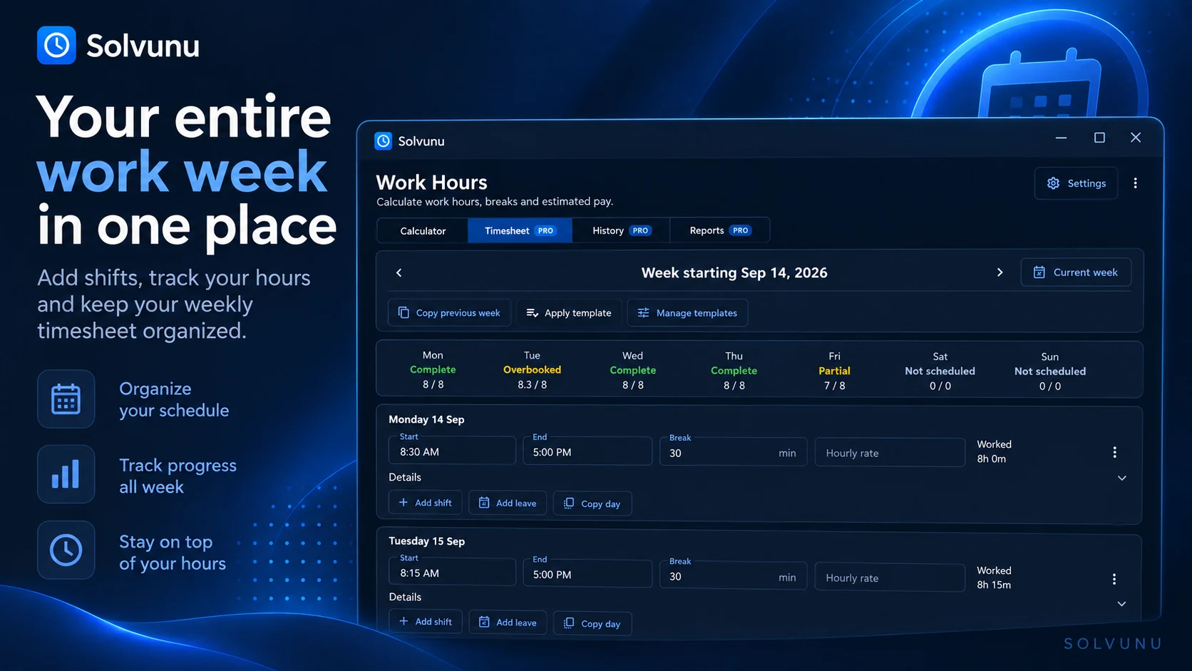Open Tuesday row three-dot menu
This screenshot has height=671, width=1192.
click(x=1114, y=579)
